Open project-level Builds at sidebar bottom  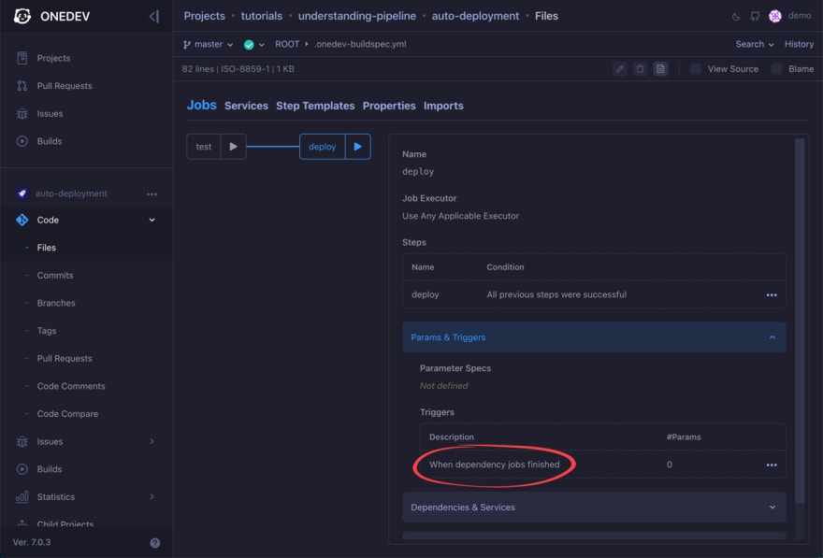coord(50,469)
